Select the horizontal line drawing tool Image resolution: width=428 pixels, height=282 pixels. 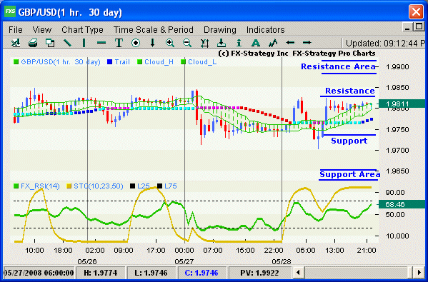101,43
